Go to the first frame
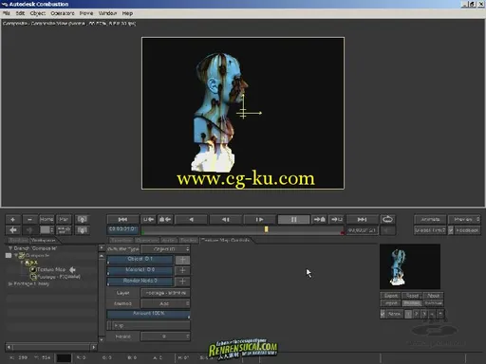Viewport: 486px width, 364px height. tap(122, 219)
